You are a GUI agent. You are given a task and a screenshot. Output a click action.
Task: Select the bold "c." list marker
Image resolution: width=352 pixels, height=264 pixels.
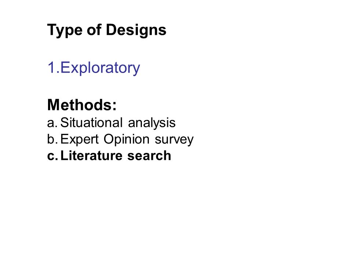pyautogui.click(x=52, y=156)
